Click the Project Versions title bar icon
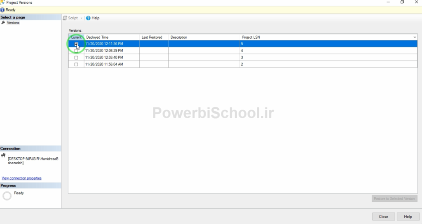This screenshot has width=422, height=224. coord(2,2)
